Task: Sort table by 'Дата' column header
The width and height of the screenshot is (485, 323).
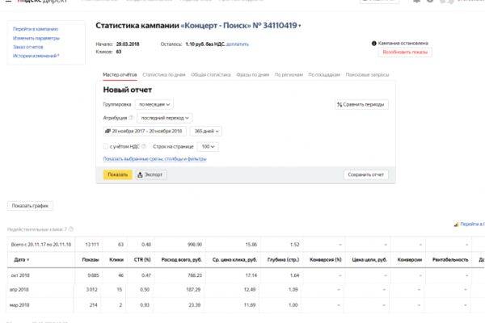Action: coord(21,260)
